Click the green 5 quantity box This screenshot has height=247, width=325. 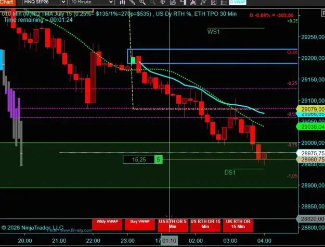159,159
